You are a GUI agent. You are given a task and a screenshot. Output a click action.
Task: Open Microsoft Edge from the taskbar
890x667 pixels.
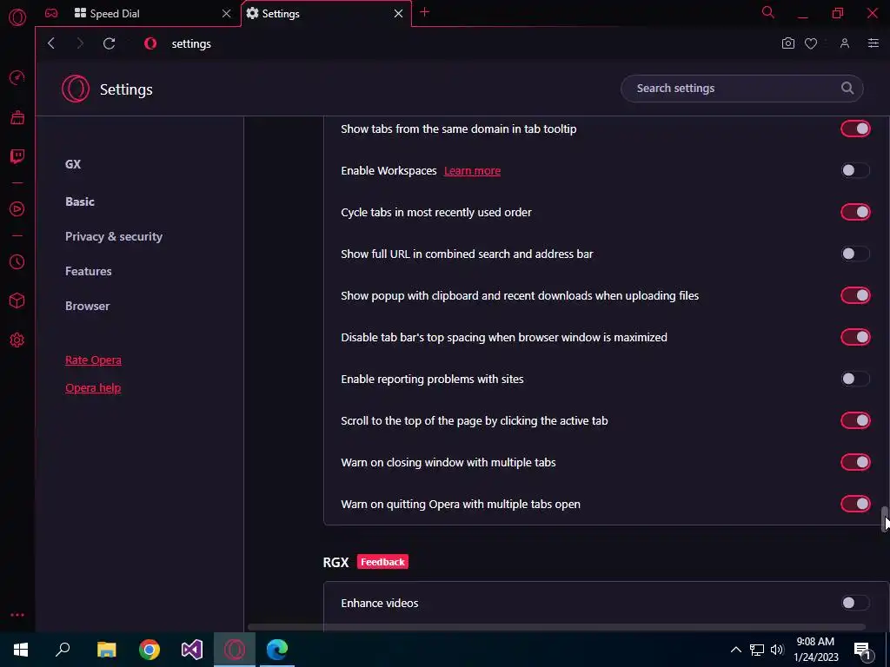pyautogui.click(x=277, y=650)
